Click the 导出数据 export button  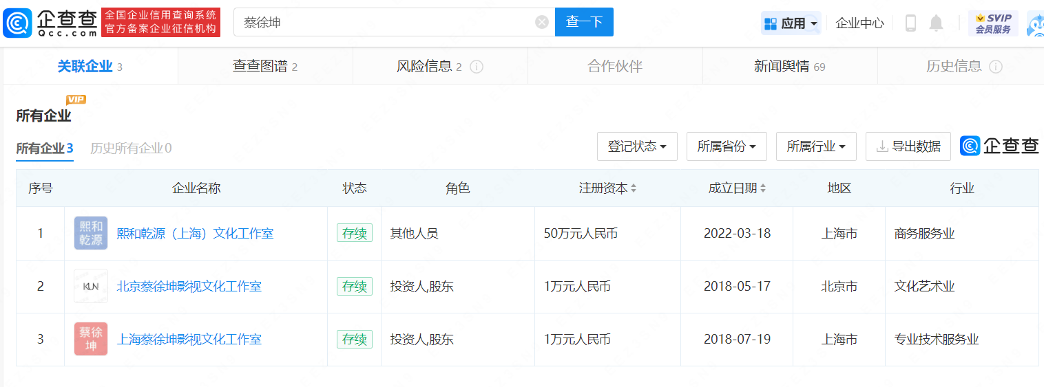pyautogui.click(x=908, y=146)
